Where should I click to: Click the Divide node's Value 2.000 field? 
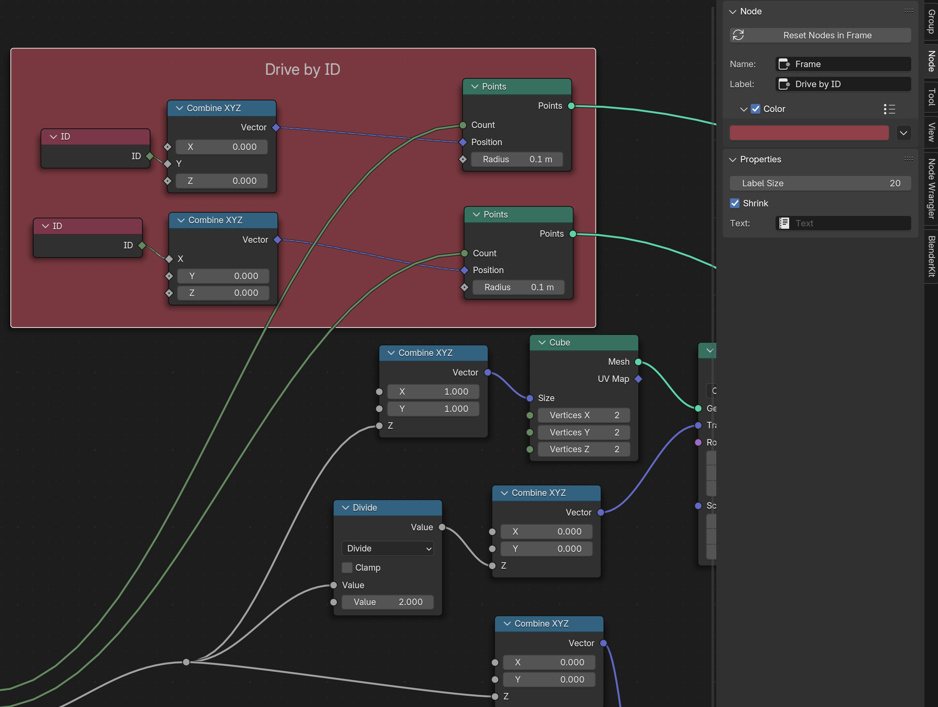point(388,602)
